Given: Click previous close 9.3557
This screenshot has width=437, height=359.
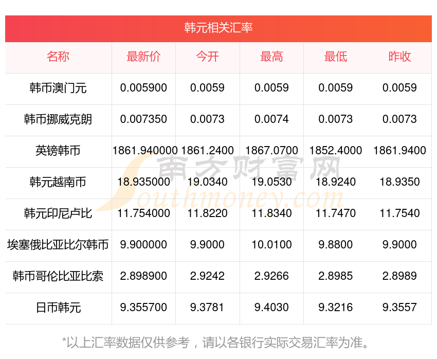Looking at the screenshot, I should 399,308.
